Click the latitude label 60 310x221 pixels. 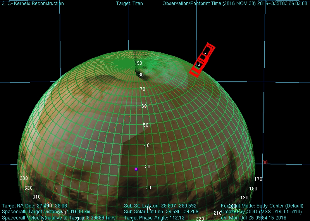click(x=144, y=106)
